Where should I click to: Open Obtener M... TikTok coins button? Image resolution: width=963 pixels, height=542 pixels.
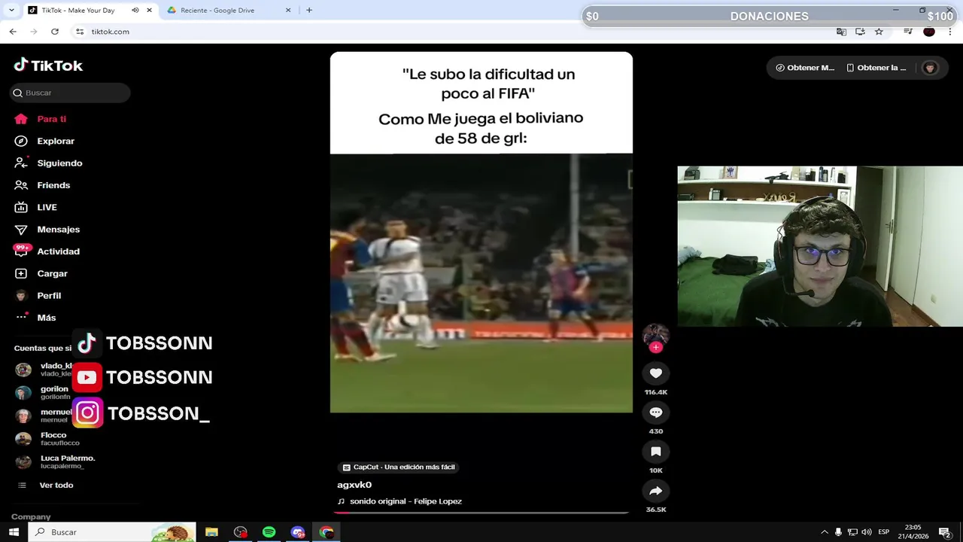coord(805,68)
